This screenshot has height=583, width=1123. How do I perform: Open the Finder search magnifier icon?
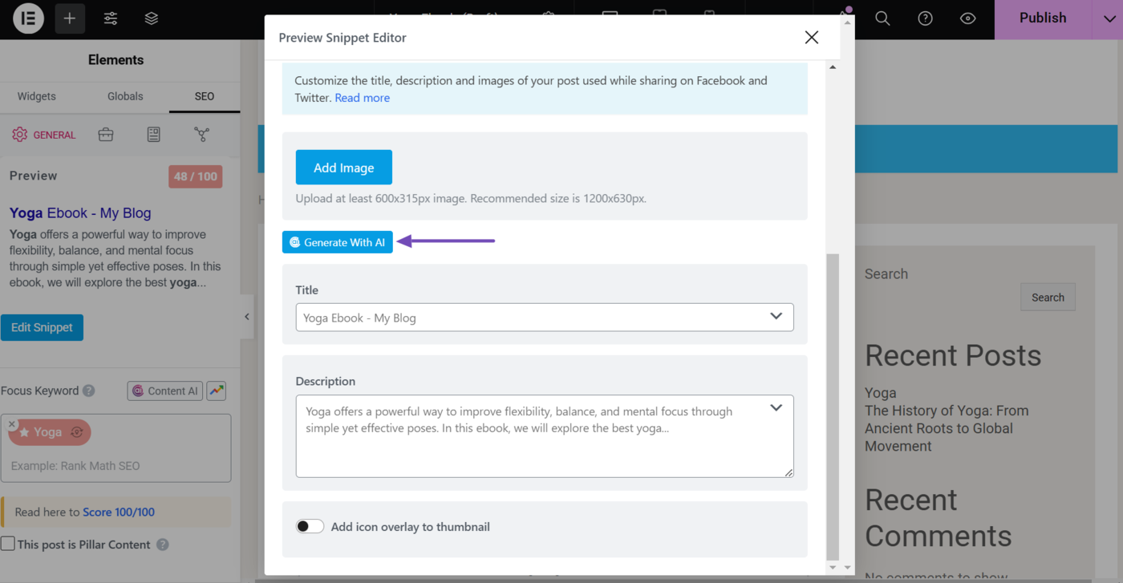click(x=882, y=18)
